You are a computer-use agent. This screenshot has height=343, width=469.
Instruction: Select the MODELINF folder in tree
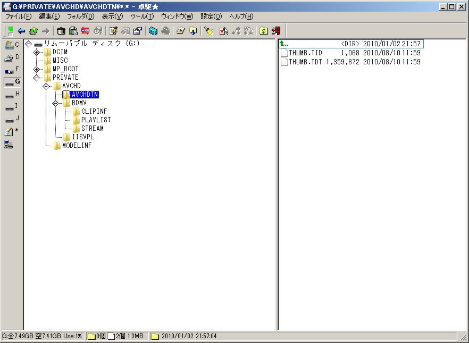(x=77, y=145)
